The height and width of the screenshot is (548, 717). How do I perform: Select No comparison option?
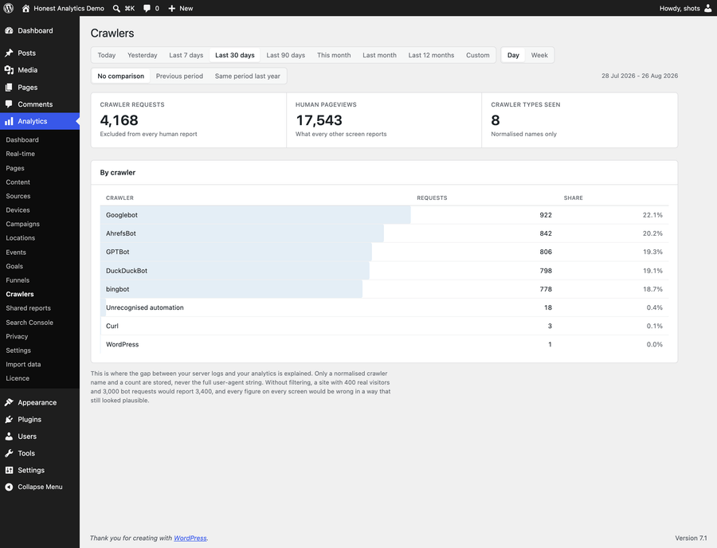121,76
